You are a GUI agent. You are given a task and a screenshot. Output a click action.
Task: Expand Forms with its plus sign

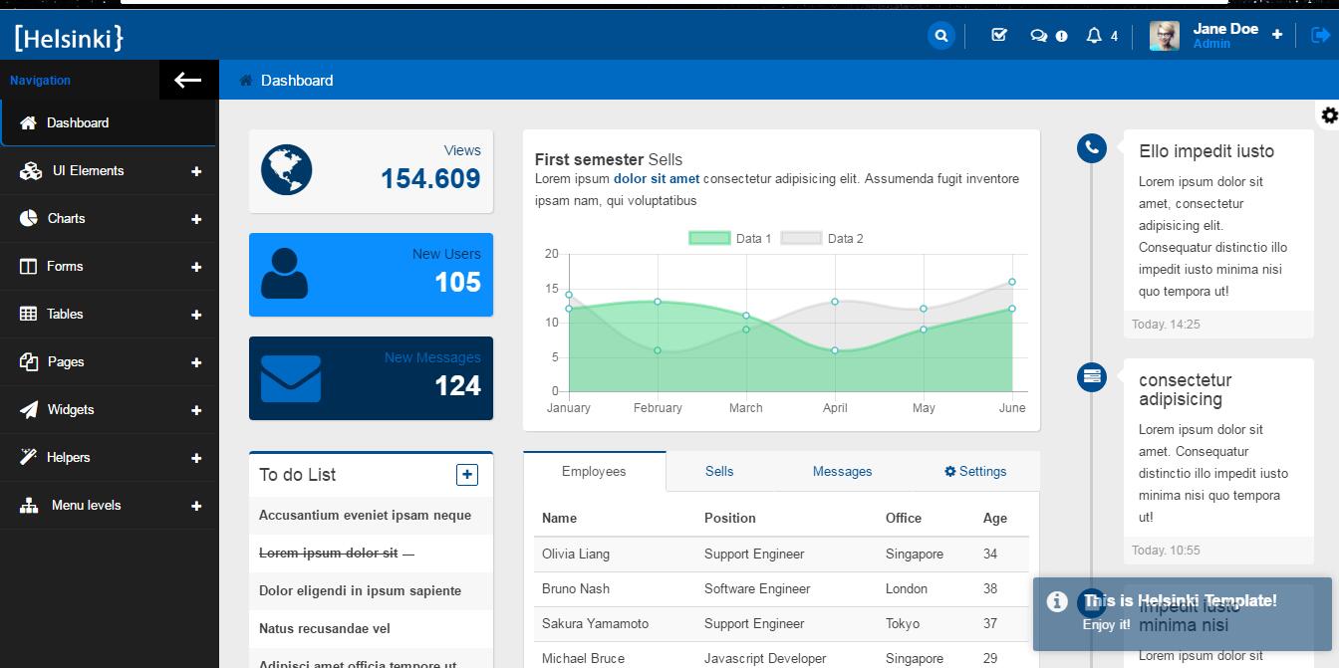coord(196,267)
